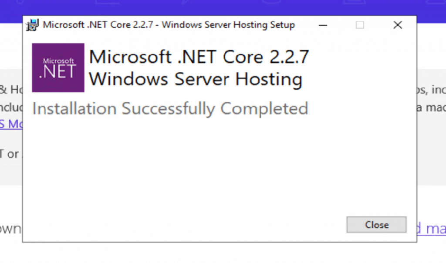Click the 'a mac' text right of the dialog
The image size is (446, 263).
(432, 108)
